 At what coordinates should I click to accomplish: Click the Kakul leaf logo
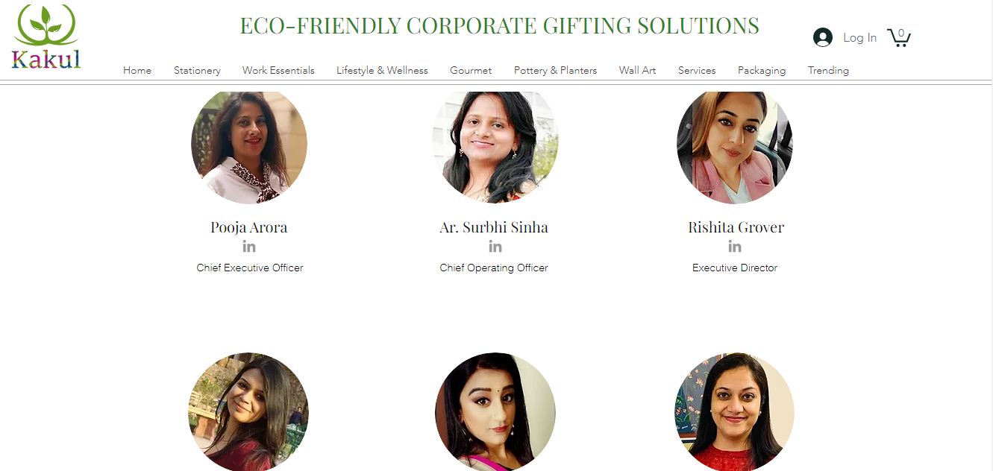pos(46,37)
